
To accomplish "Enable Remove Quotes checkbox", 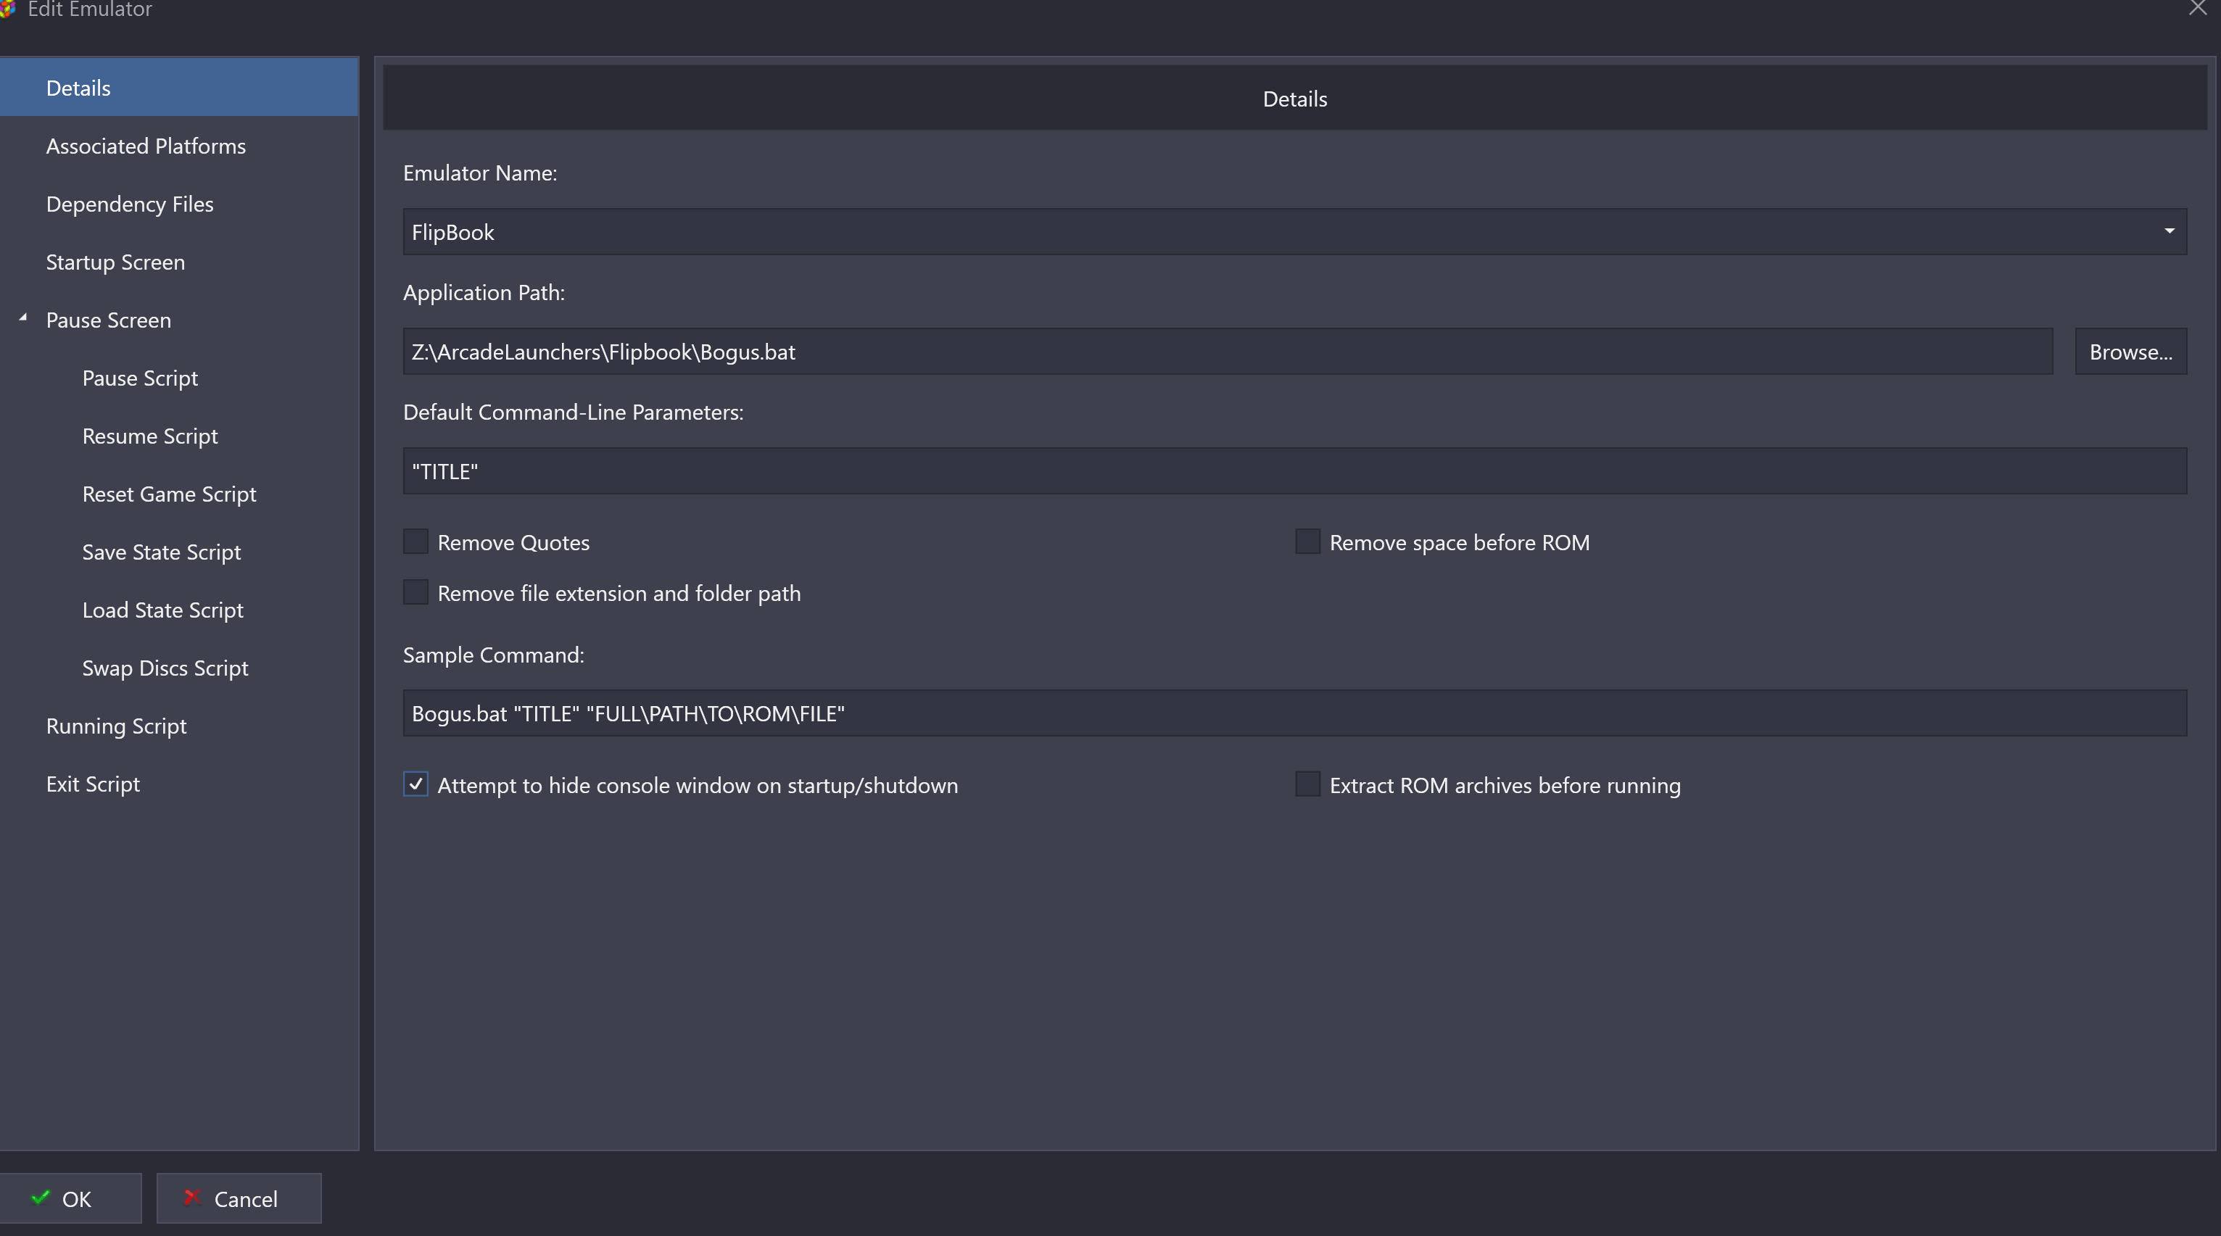I will (415, 542).
